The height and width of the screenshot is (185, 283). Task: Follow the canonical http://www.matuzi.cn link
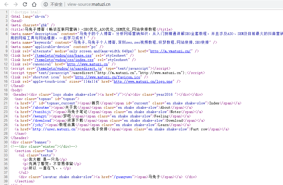(x=87, y=64)
